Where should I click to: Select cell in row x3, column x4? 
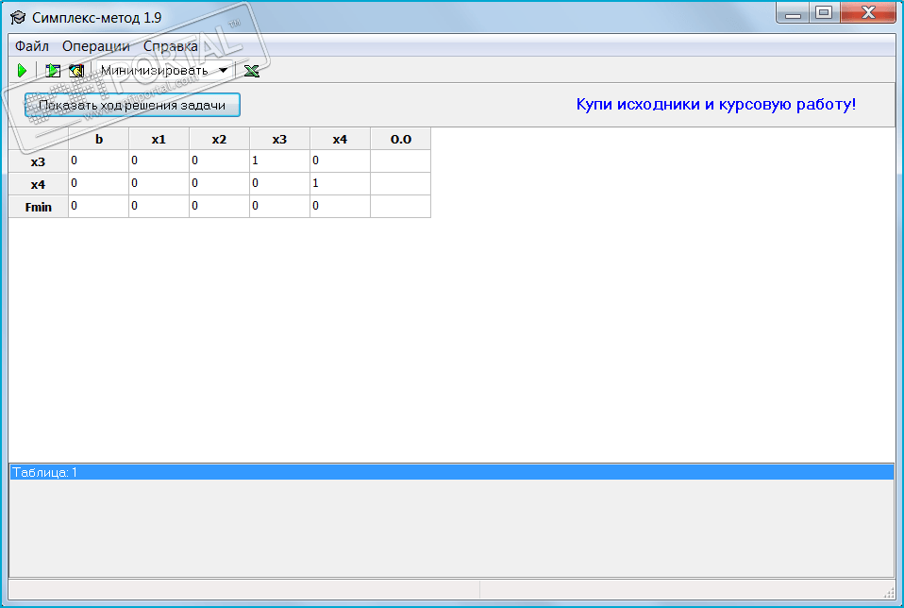point(340,161)
